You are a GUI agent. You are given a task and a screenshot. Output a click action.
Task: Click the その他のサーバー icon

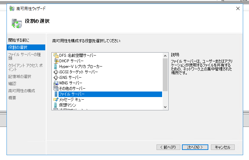[56, 89]
